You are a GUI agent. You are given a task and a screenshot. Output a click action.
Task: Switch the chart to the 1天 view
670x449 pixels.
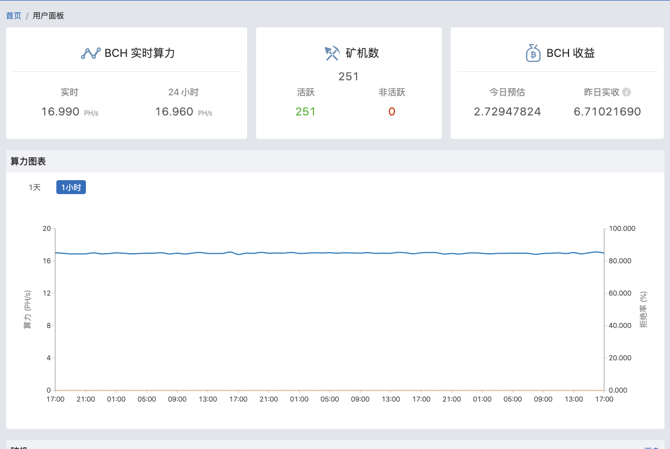[x=35, y=187]
